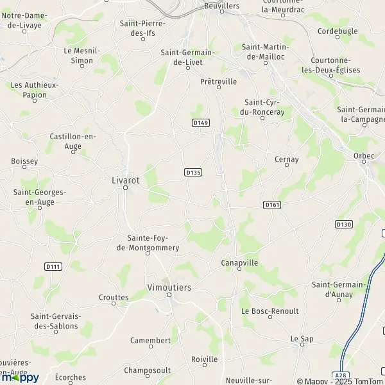Select the D149 road shield
Screen dimensions: 385x385
(201, 123)
